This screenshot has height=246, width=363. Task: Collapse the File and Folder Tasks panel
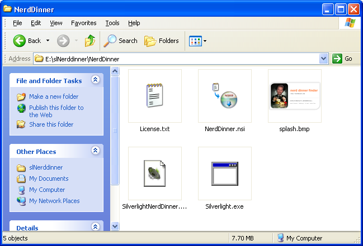click(x=96, y=80)
